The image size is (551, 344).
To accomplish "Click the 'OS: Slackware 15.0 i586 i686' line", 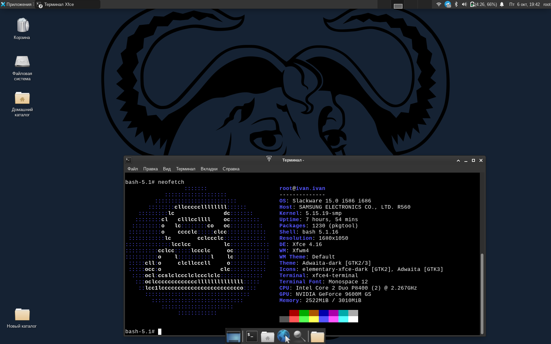I will (x=325, y=201).
